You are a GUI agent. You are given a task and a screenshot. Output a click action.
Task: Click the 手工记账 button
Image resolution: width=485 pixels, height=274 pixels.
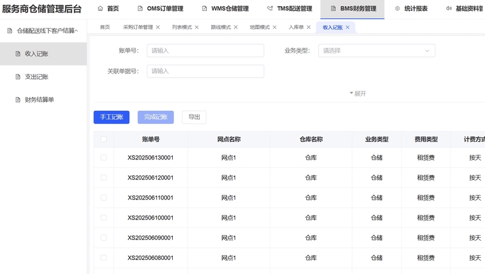tap(112, 117)
